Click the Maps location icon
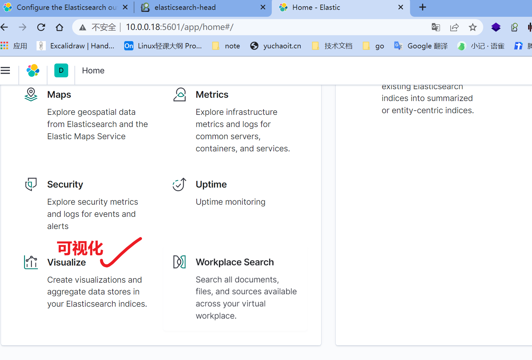The image size is (532, 360). click(x=31, y=94)
